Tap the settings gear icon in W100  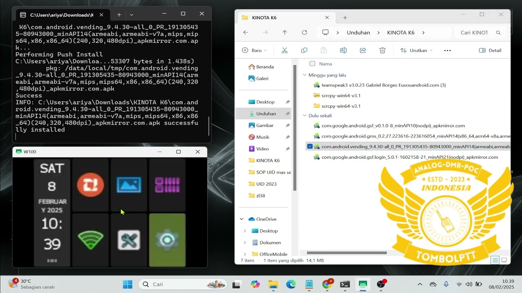(x=167, y=240)
